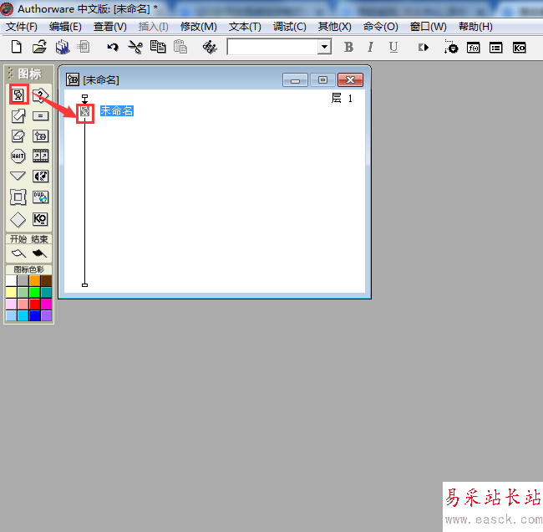Select the Decision diamond icon
The width and height of the screenshot is (543, 532).
click(x=18, y=219)
